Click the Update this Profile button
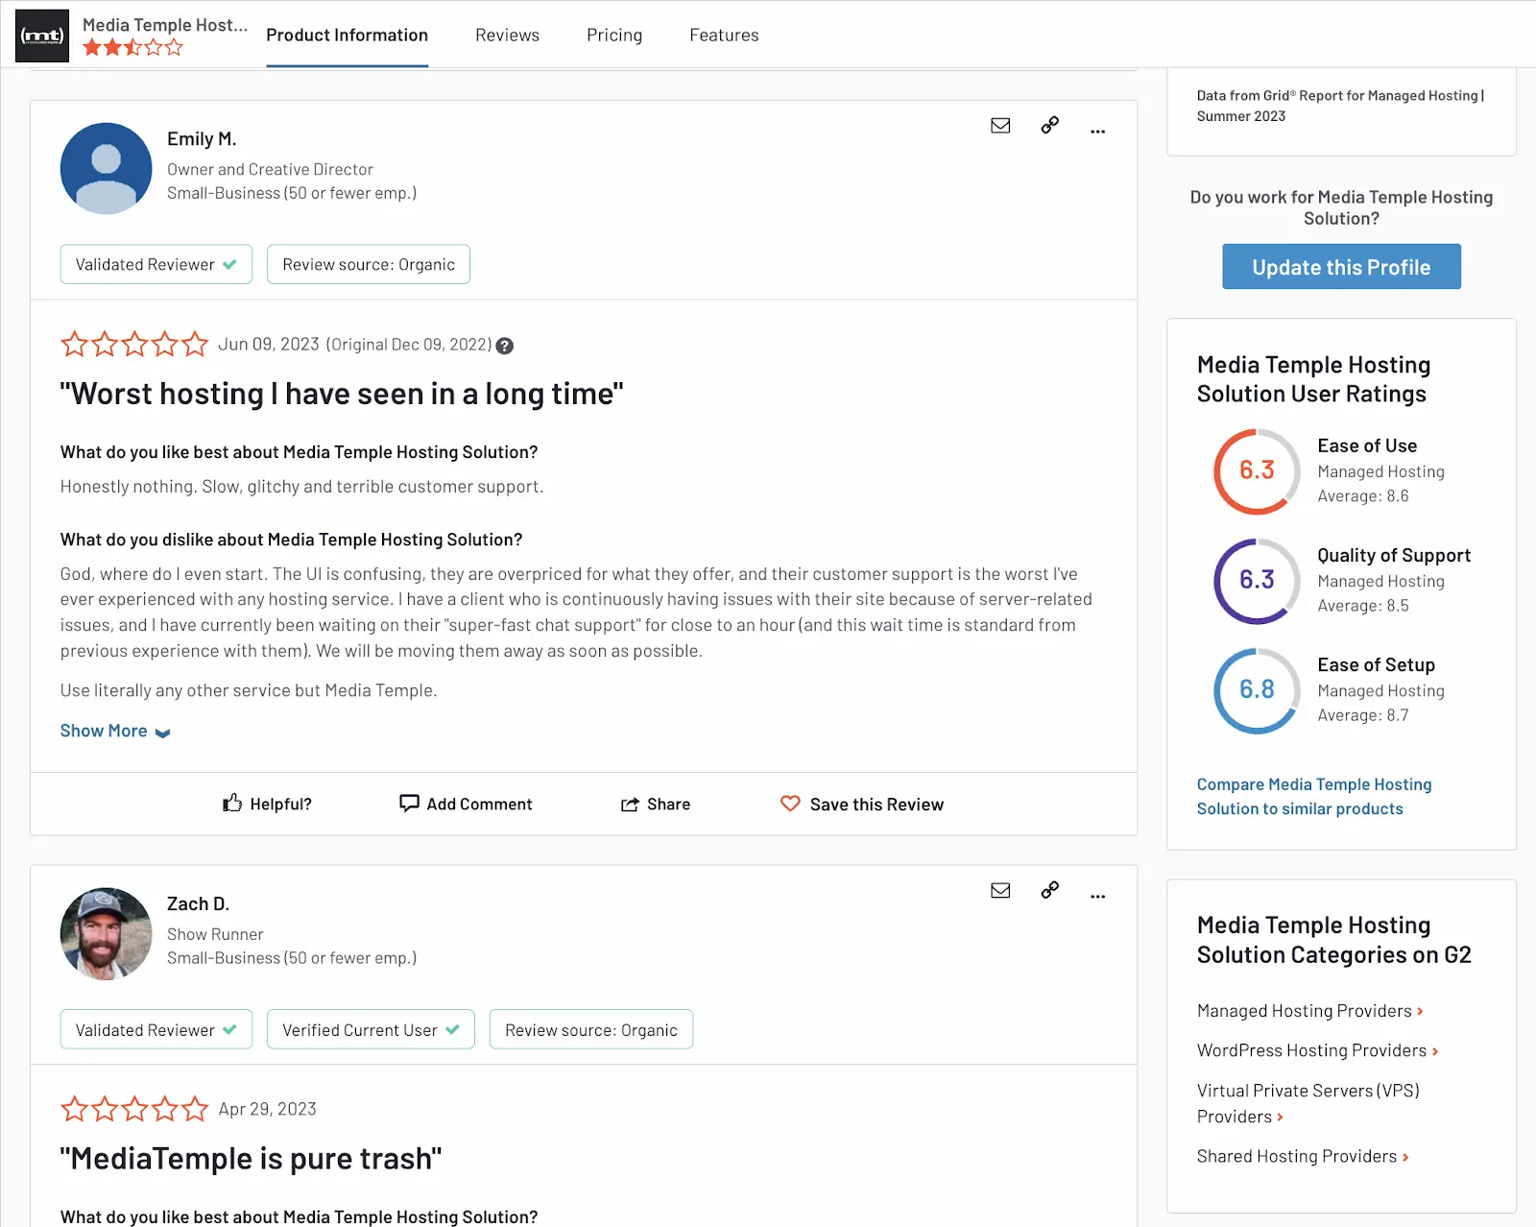This screenshot has width=1536, height=1227. point(1341,267)
